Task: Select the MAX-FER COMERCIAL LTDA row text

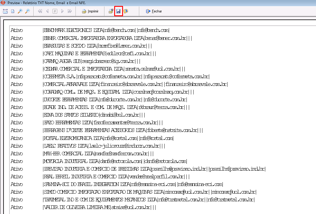Action: tap(98, 153)
